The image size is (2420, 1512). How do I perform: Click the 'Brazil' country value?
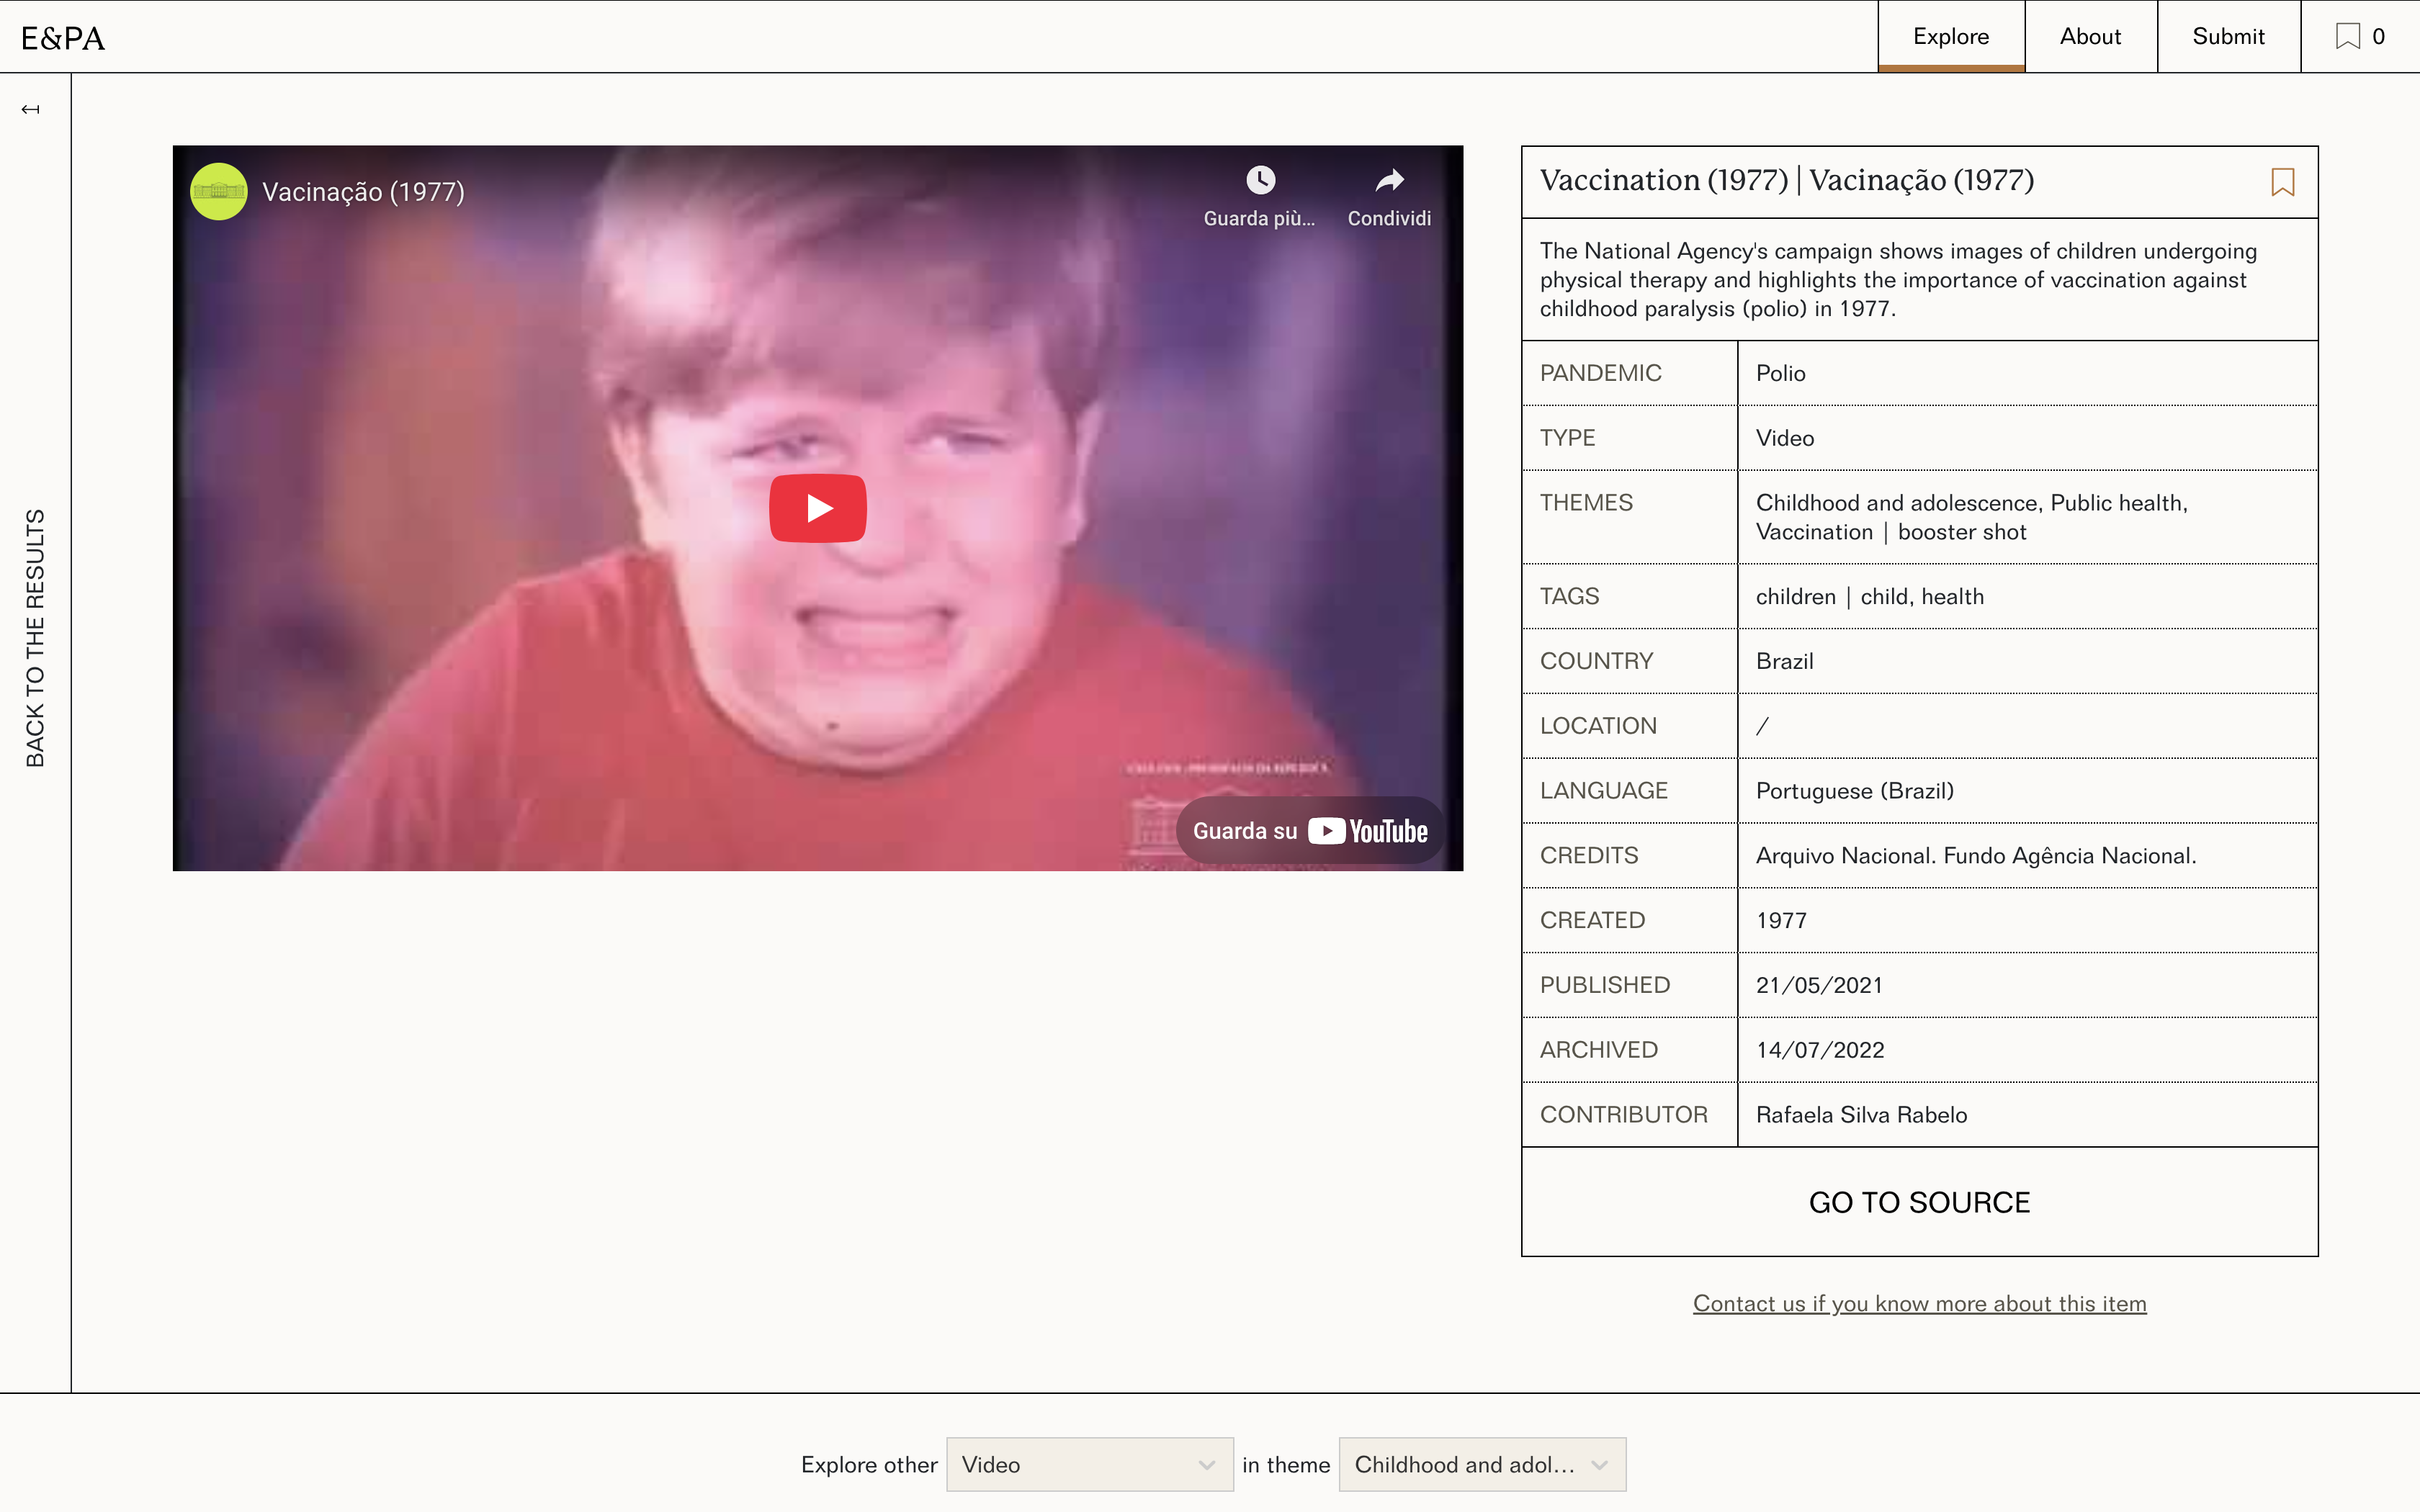coord(1784,661)
